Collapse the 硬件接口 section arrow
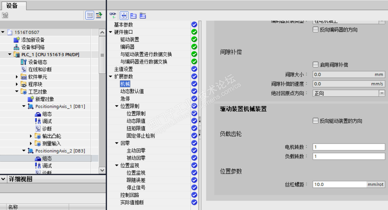 (111, 32)
